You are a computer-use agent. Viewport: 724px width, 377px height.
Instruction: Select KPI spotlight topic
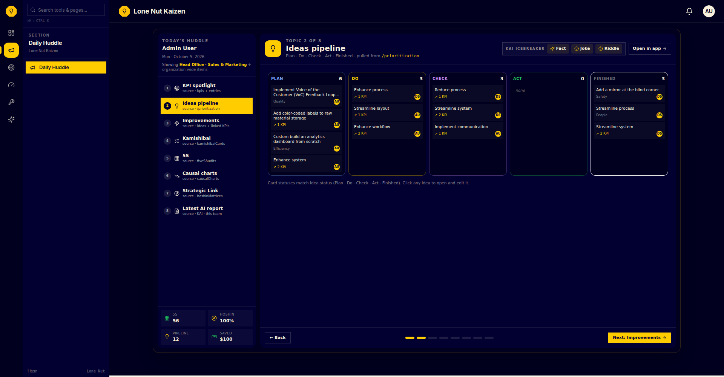[207, 88]
